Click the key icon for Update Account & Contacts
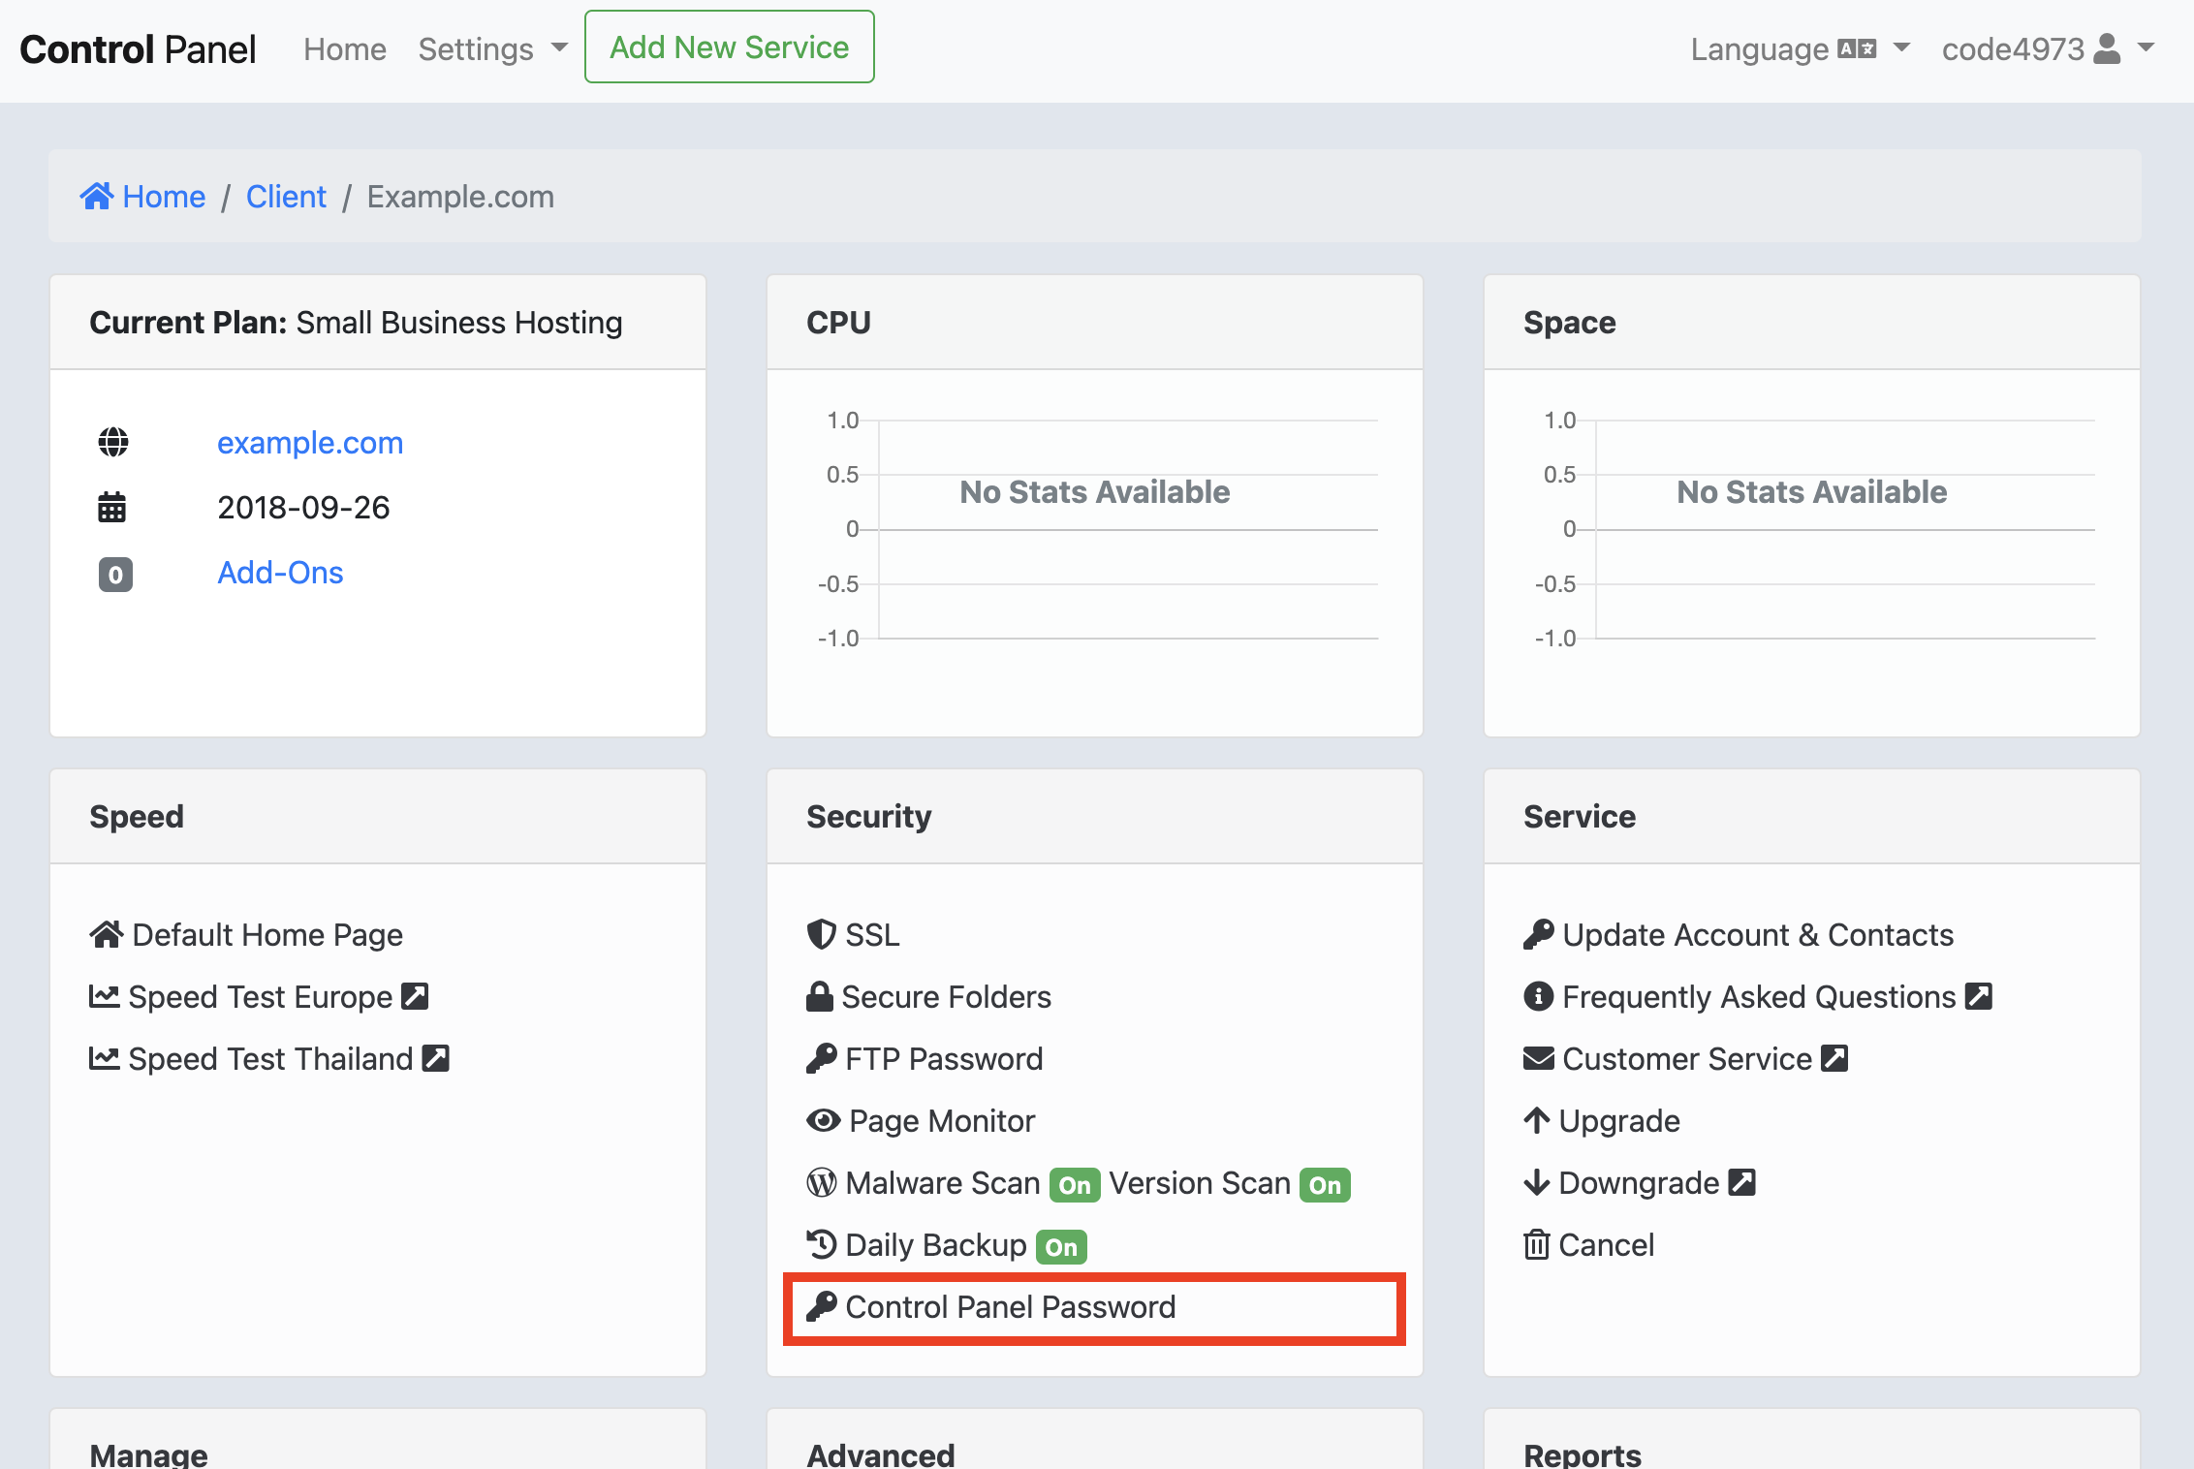 (x=1539, y=934)
